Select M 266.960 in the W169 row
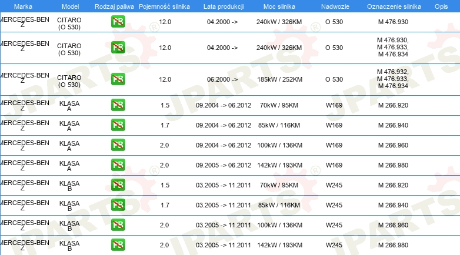This screenshot has width=460, height=255. tap(393, 145)
